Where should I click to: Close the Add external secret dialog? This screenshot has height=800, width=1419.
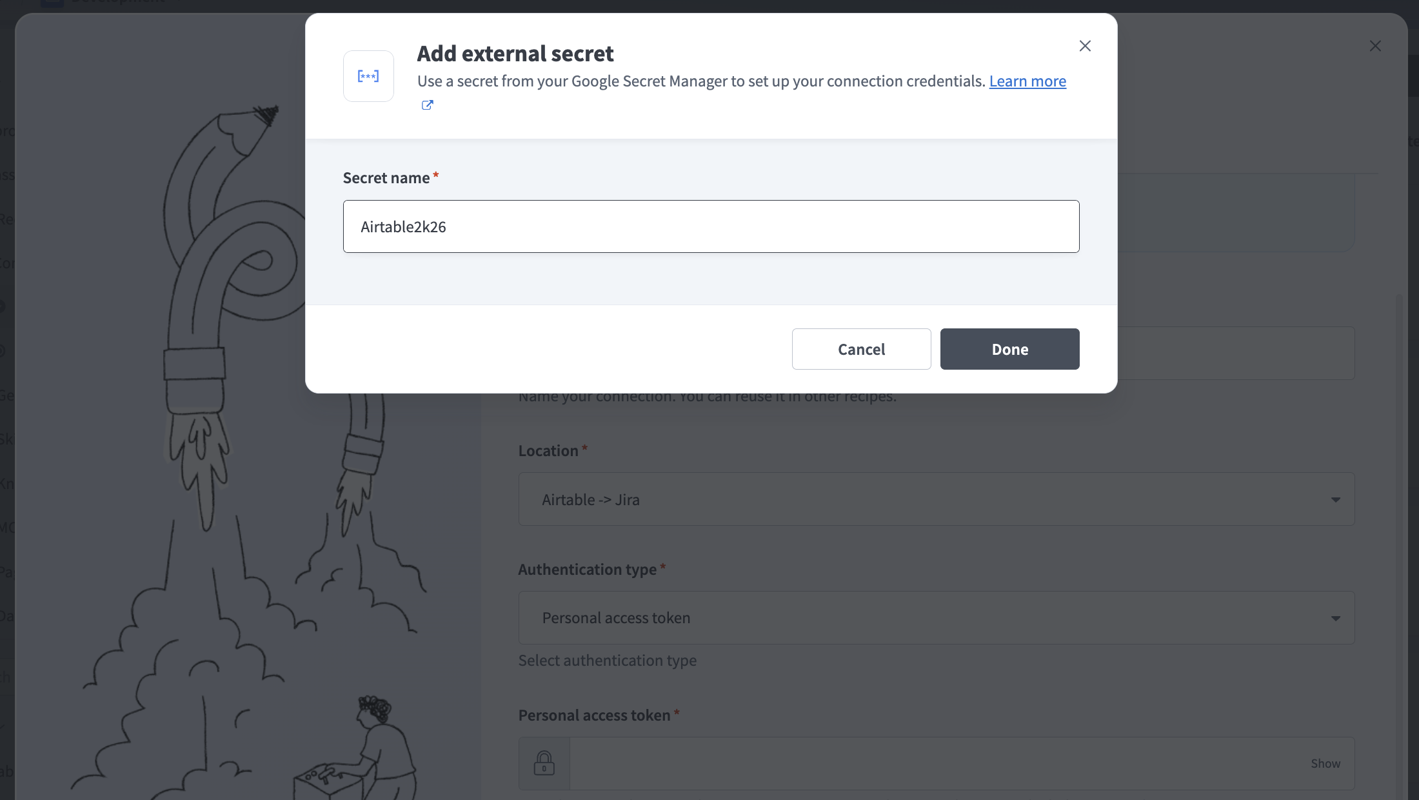point(1084,45)
